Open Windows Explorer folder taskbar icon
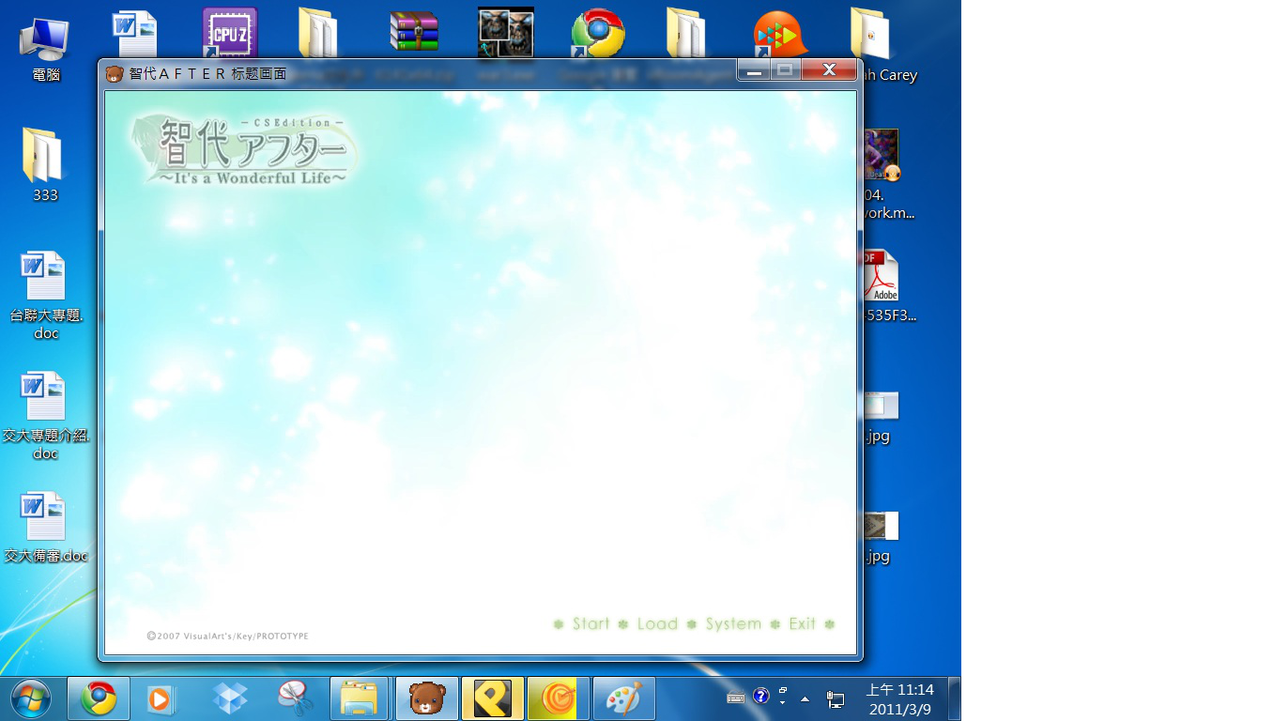Screen dimensions: 1273x721 [359, 698]
